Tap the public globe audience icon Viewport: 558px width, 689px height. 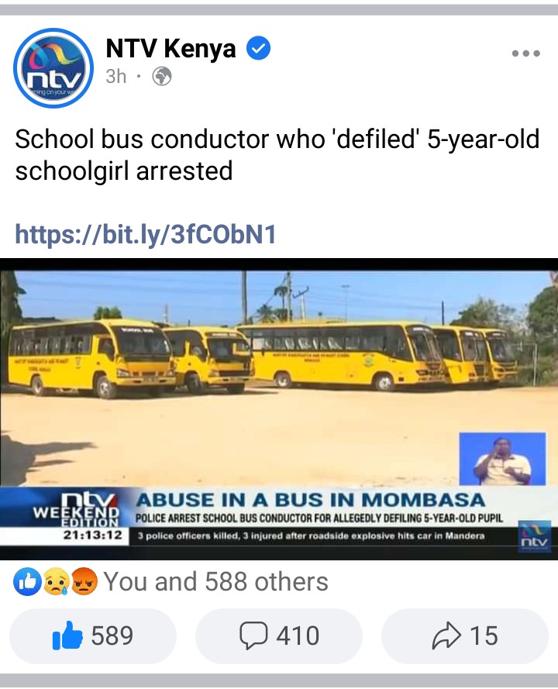(x=162, y=77)
